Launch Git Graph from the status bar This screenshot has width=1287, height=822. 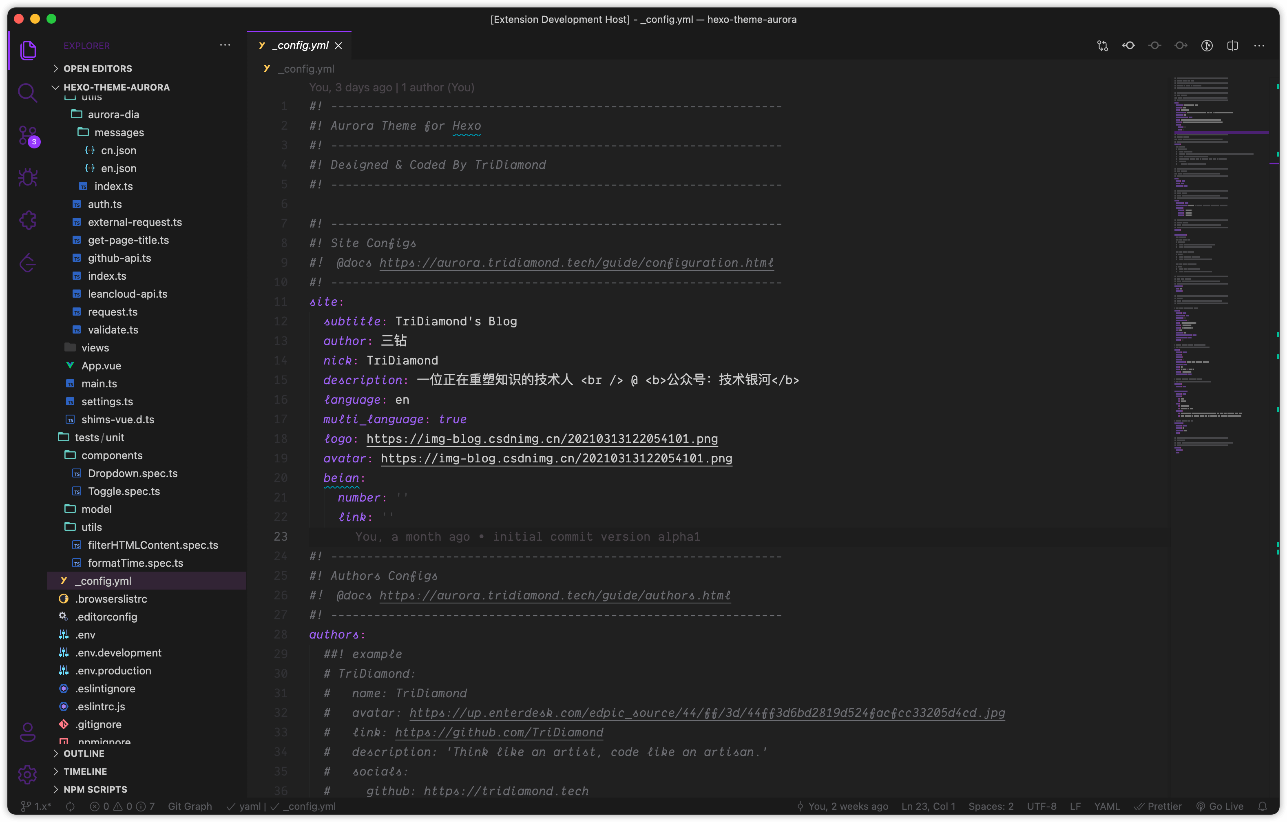tap(190, 806)
